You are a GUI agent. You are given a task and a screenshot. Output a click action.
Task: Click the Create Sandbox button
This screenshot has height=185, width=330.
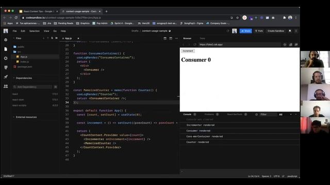coord(276,31)
